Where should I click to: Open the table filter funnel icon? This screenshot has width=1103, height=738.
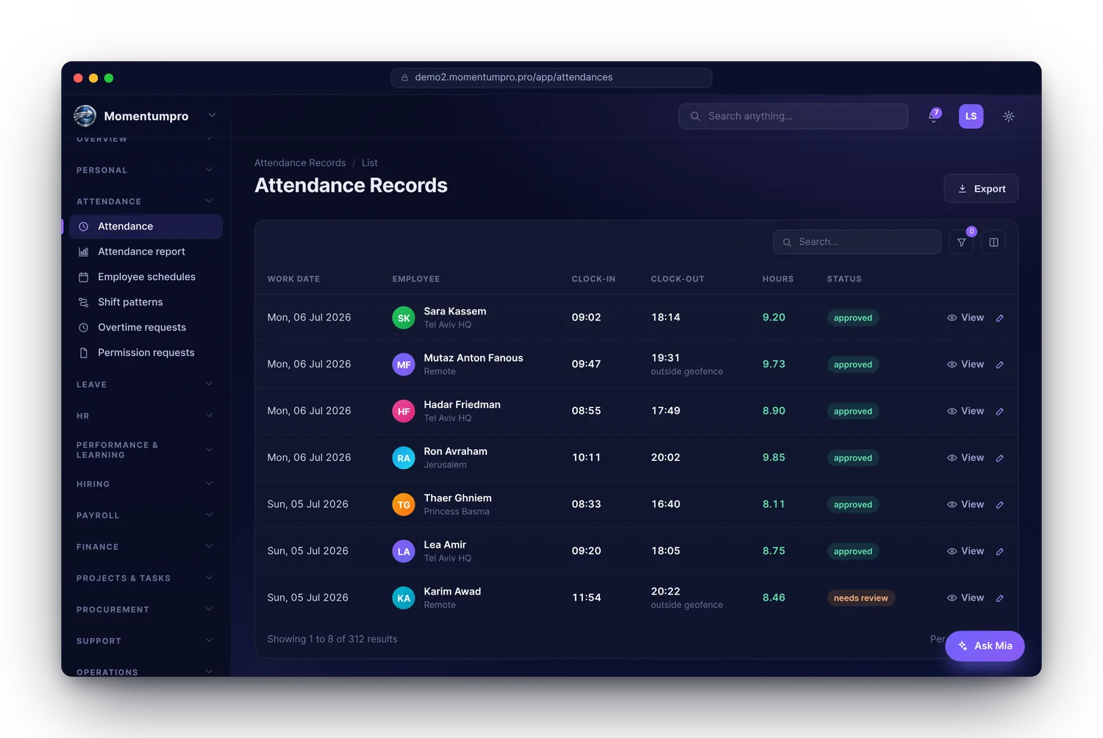click(961, 242)
